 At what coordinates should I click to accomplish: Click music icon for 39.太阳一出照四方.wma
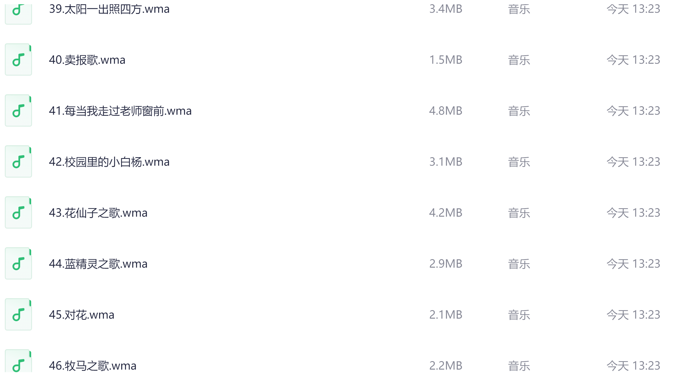tap(18, 11)
